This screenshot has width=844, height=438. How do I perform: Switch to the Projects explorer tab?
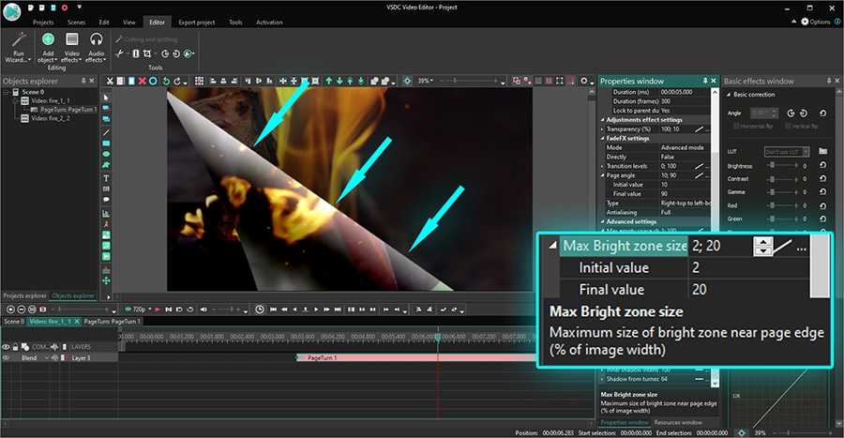point(25,295)
